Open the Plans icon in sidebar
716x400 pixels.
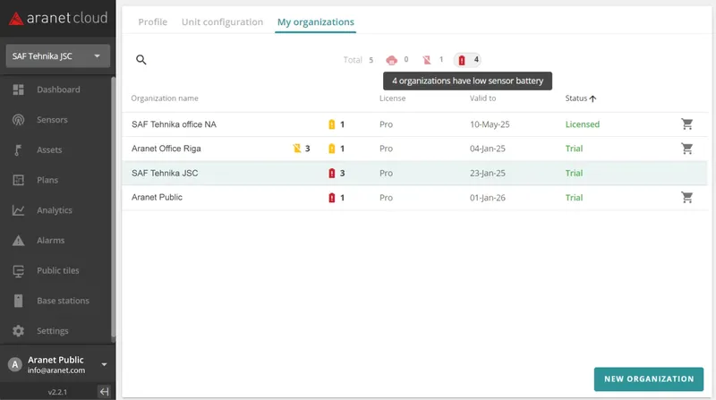(x=18, y=180)
